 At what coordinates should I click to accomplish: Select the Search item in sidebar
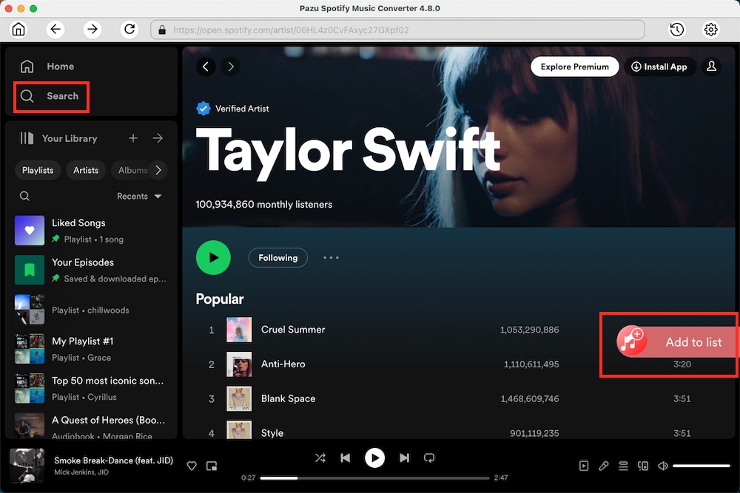[x=52, y=96]
